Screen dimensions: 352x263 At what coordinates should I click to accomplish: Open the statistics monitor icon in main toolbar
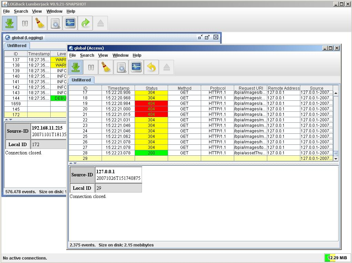point(70,23)
